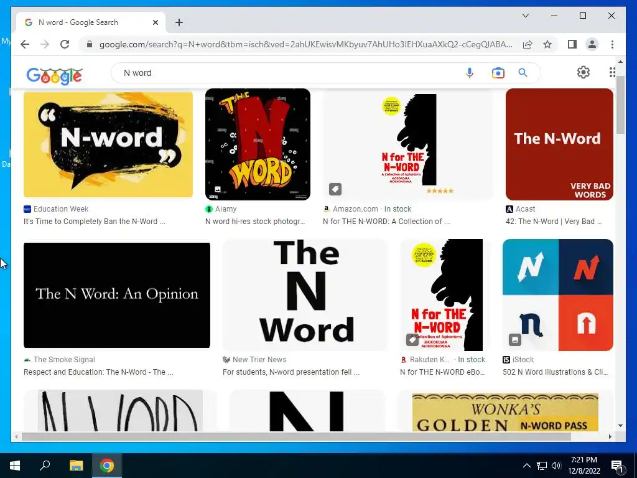Click the vertical scrollbar down arrow
This screenshot has height=478, width=637.
click(620, 426)
